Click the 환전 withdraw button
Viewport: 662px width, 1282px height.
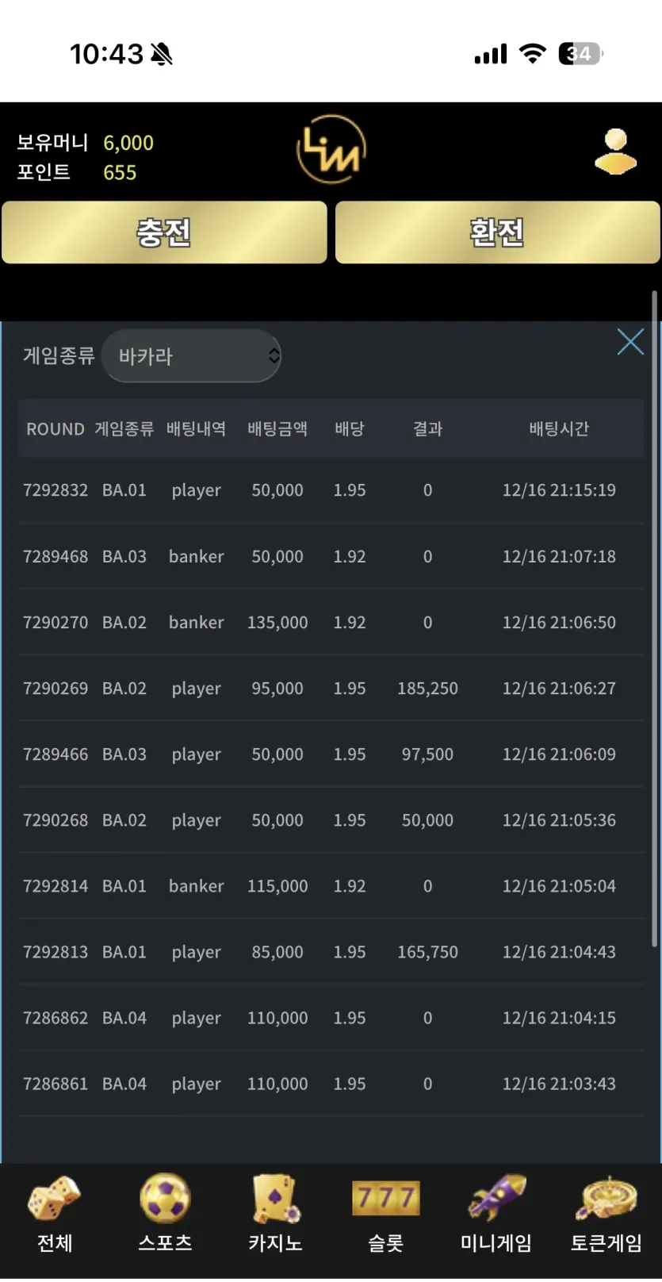click(497, 232)
